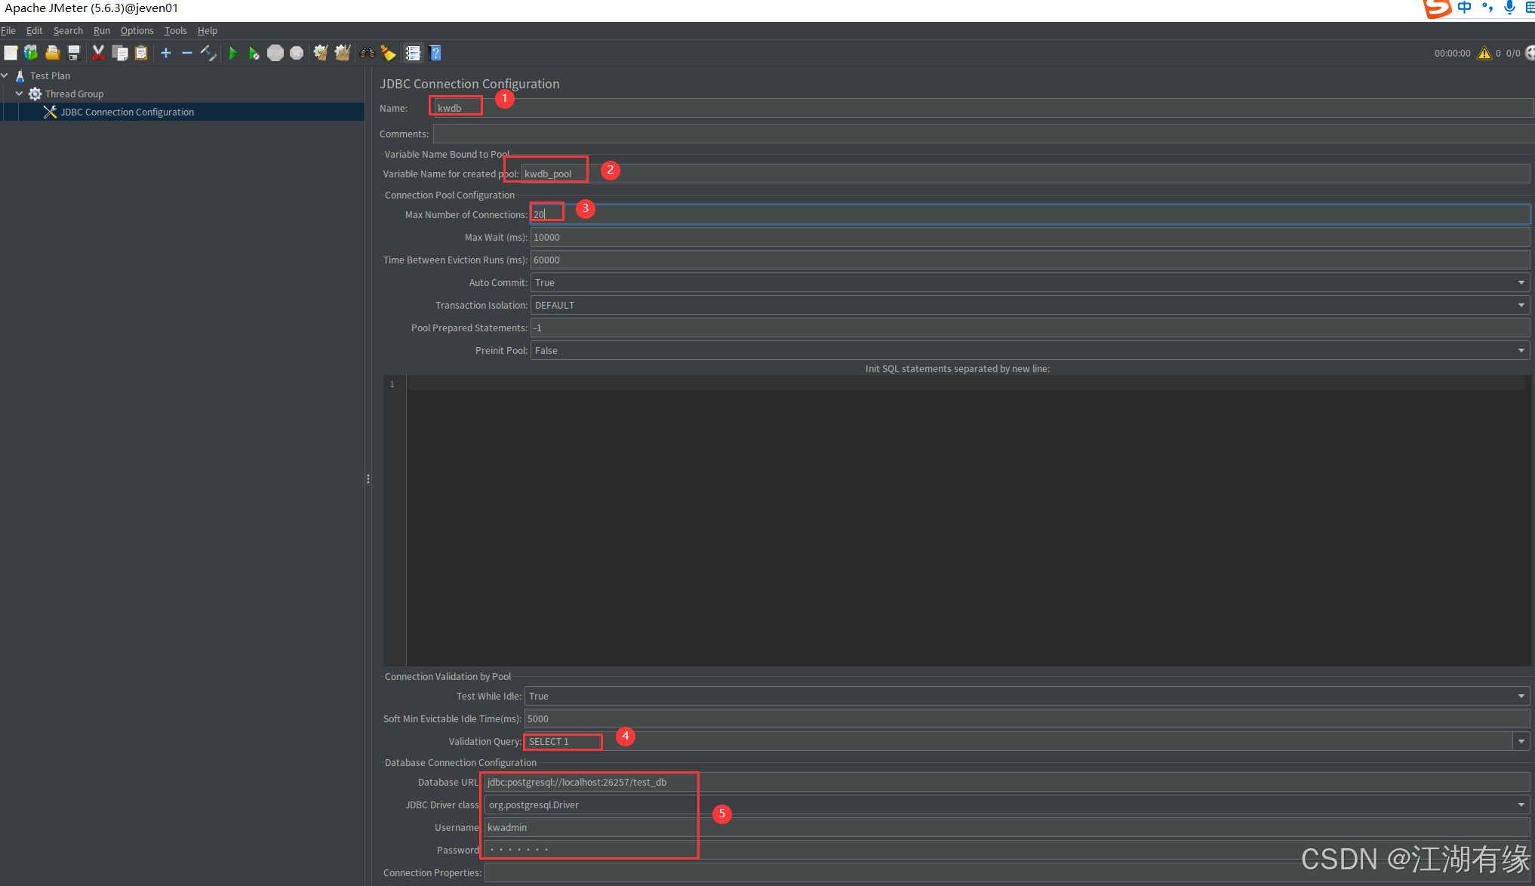
Task: Click the Start test green play icon
Action: click(x=232, y=53)
